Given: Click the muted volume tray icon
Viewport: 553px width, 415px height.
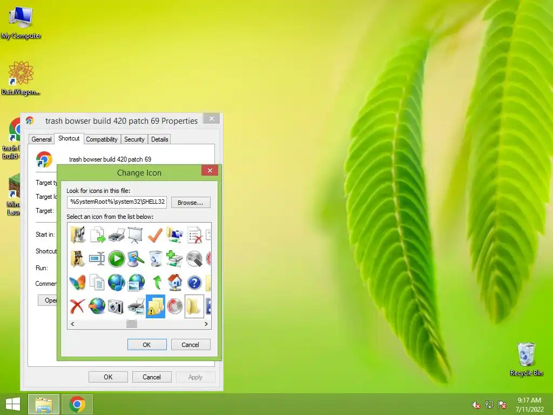Looking at the screenshot, I should (476, 405).
